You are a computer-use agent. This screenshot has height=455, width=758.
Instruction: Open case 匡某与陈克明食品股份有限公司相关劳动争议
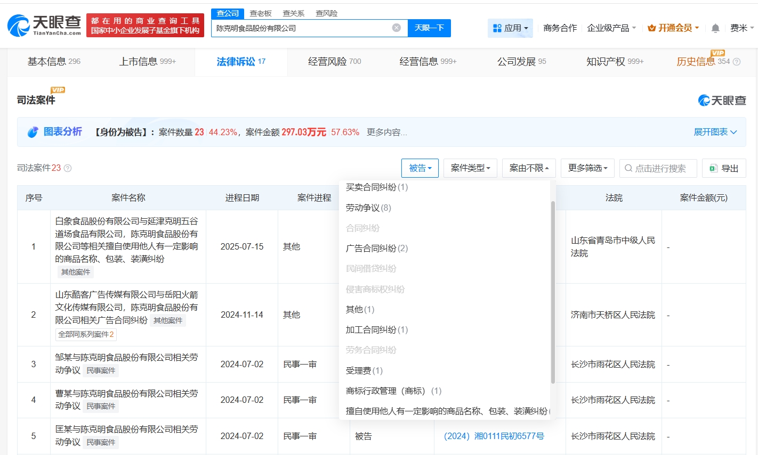click(x=126, y=436)
